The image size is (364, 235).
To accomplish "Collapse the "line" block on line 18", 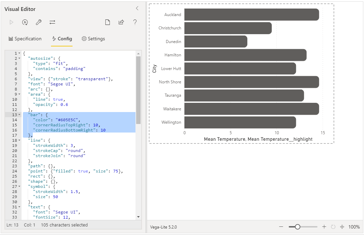I will pos(19,140).
